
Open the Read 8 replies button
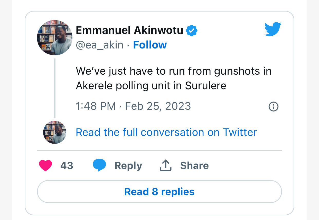(x=159, y=192)
